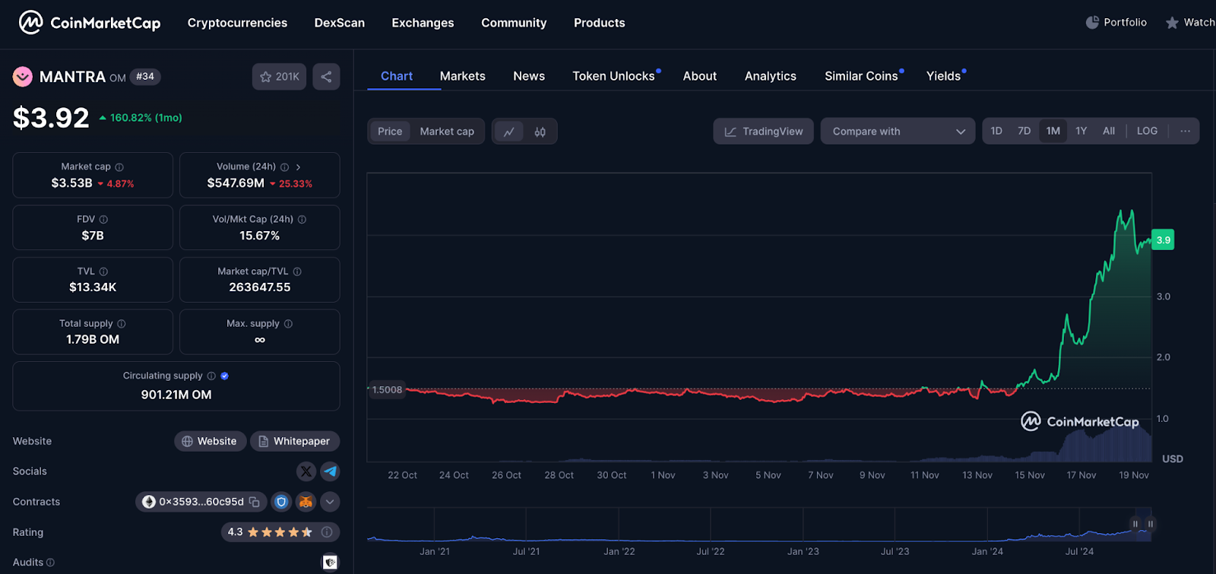
Task: Open the Telegram social link
Action: click(x=330, y=471)
